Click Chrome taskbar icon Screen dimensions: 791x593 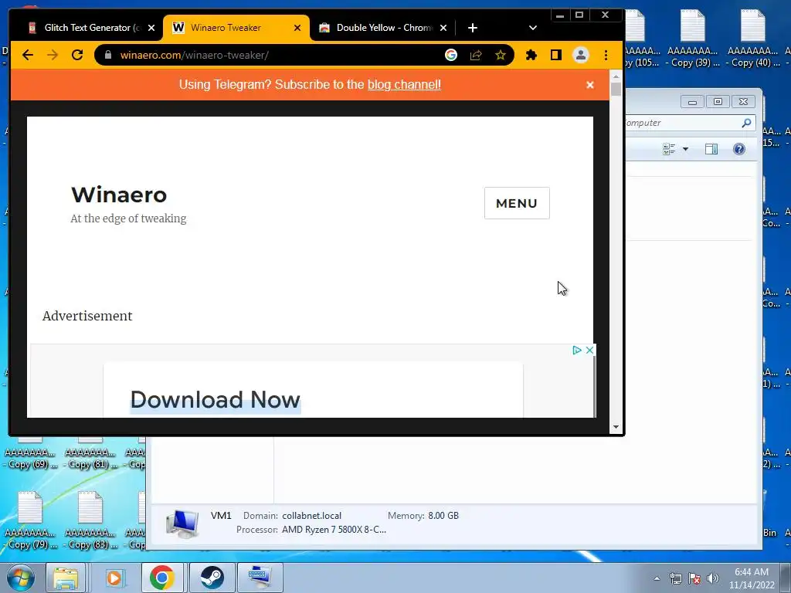pos(162,578)
